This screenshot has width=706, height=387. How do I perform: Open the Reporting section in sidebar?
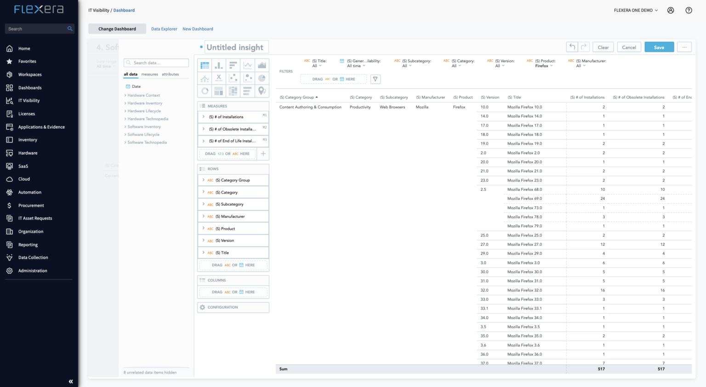tap(27, 245)
